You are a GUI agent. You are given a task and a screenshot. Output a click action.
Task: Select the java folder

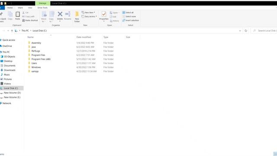tap(33, 47)
